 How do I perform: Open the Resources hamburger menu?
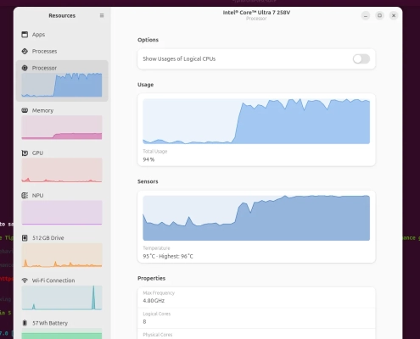(102, 15)
